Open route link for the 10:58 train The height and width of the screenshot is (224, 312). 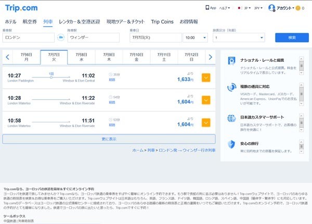[112, 125]
